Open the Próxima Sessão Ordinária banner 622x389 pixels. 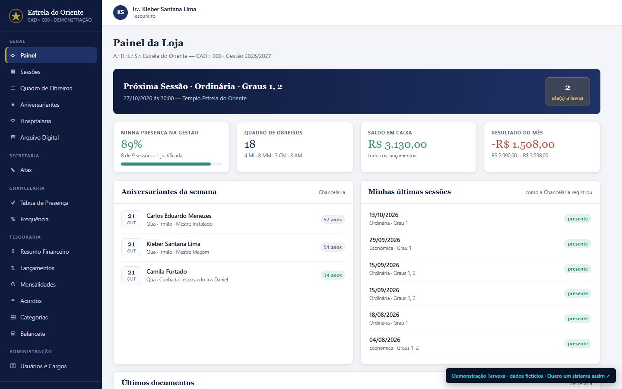[x=357, y=91]
